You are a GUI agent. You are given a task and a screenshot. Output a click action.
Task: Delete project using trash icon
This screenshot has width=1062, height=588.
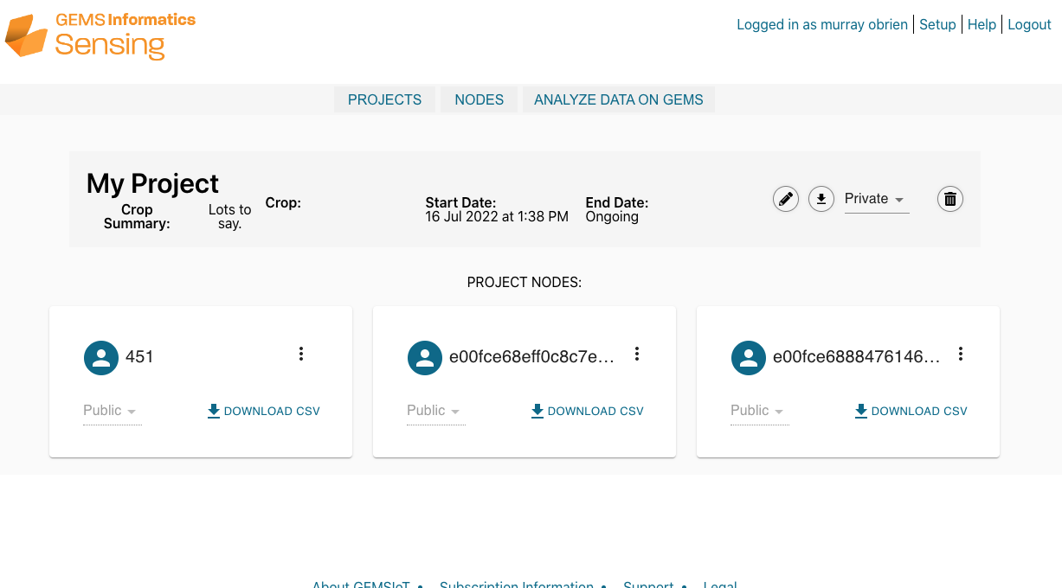point(950,199)
